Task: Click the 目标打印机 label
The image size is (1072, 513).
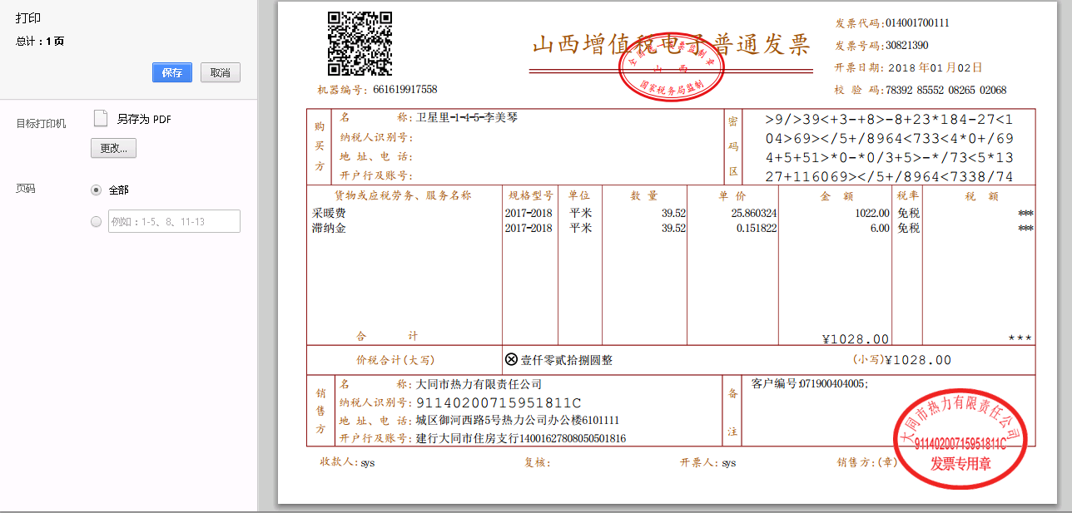Action: point(41,124)
